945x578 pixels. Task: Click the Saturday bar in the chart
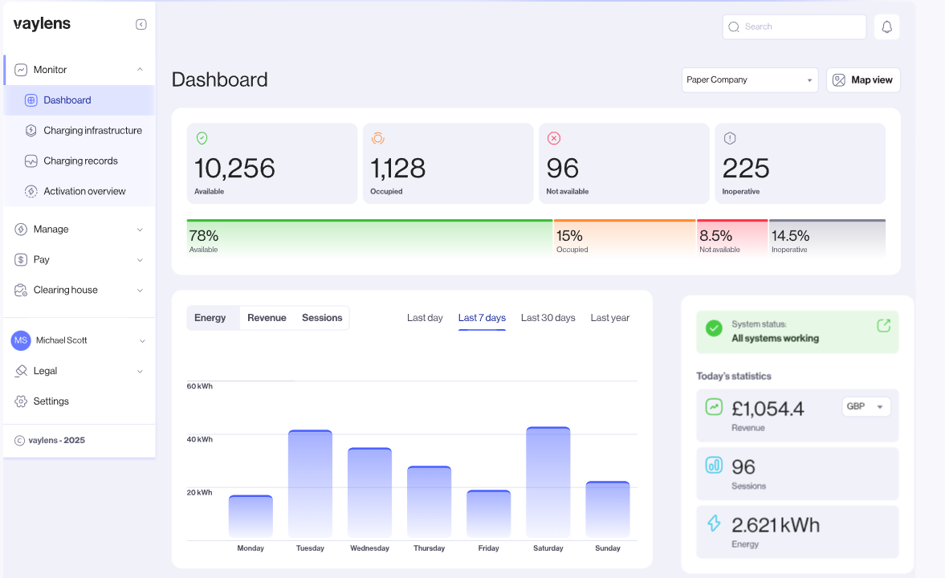tap(548, 482)
